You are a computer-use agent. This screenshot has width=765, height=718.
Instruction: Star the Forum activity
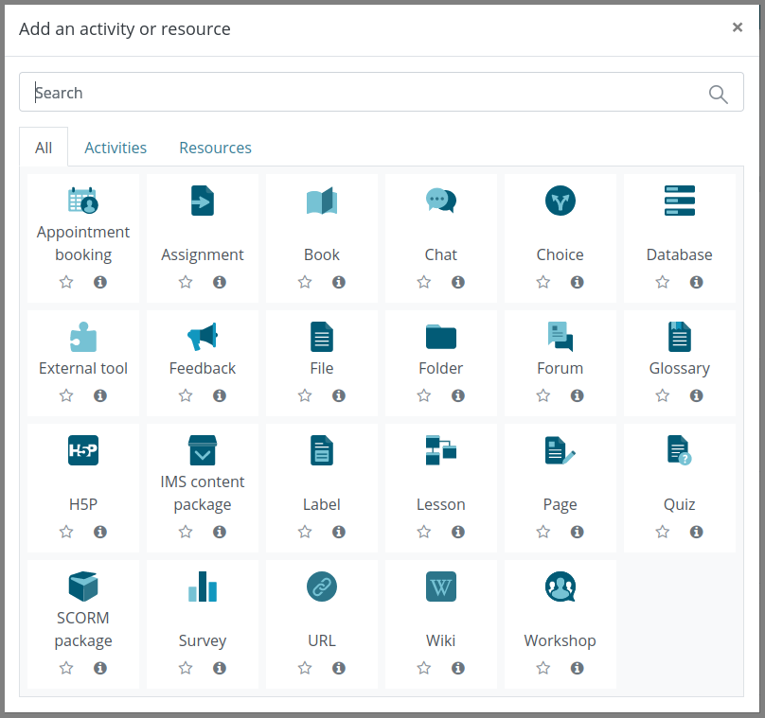click(x=543, y=395)
